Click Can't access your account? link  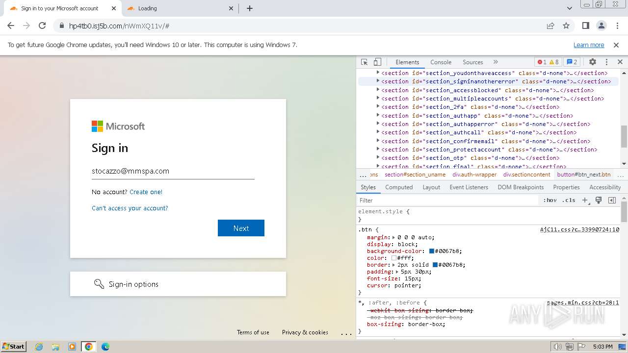130,208
